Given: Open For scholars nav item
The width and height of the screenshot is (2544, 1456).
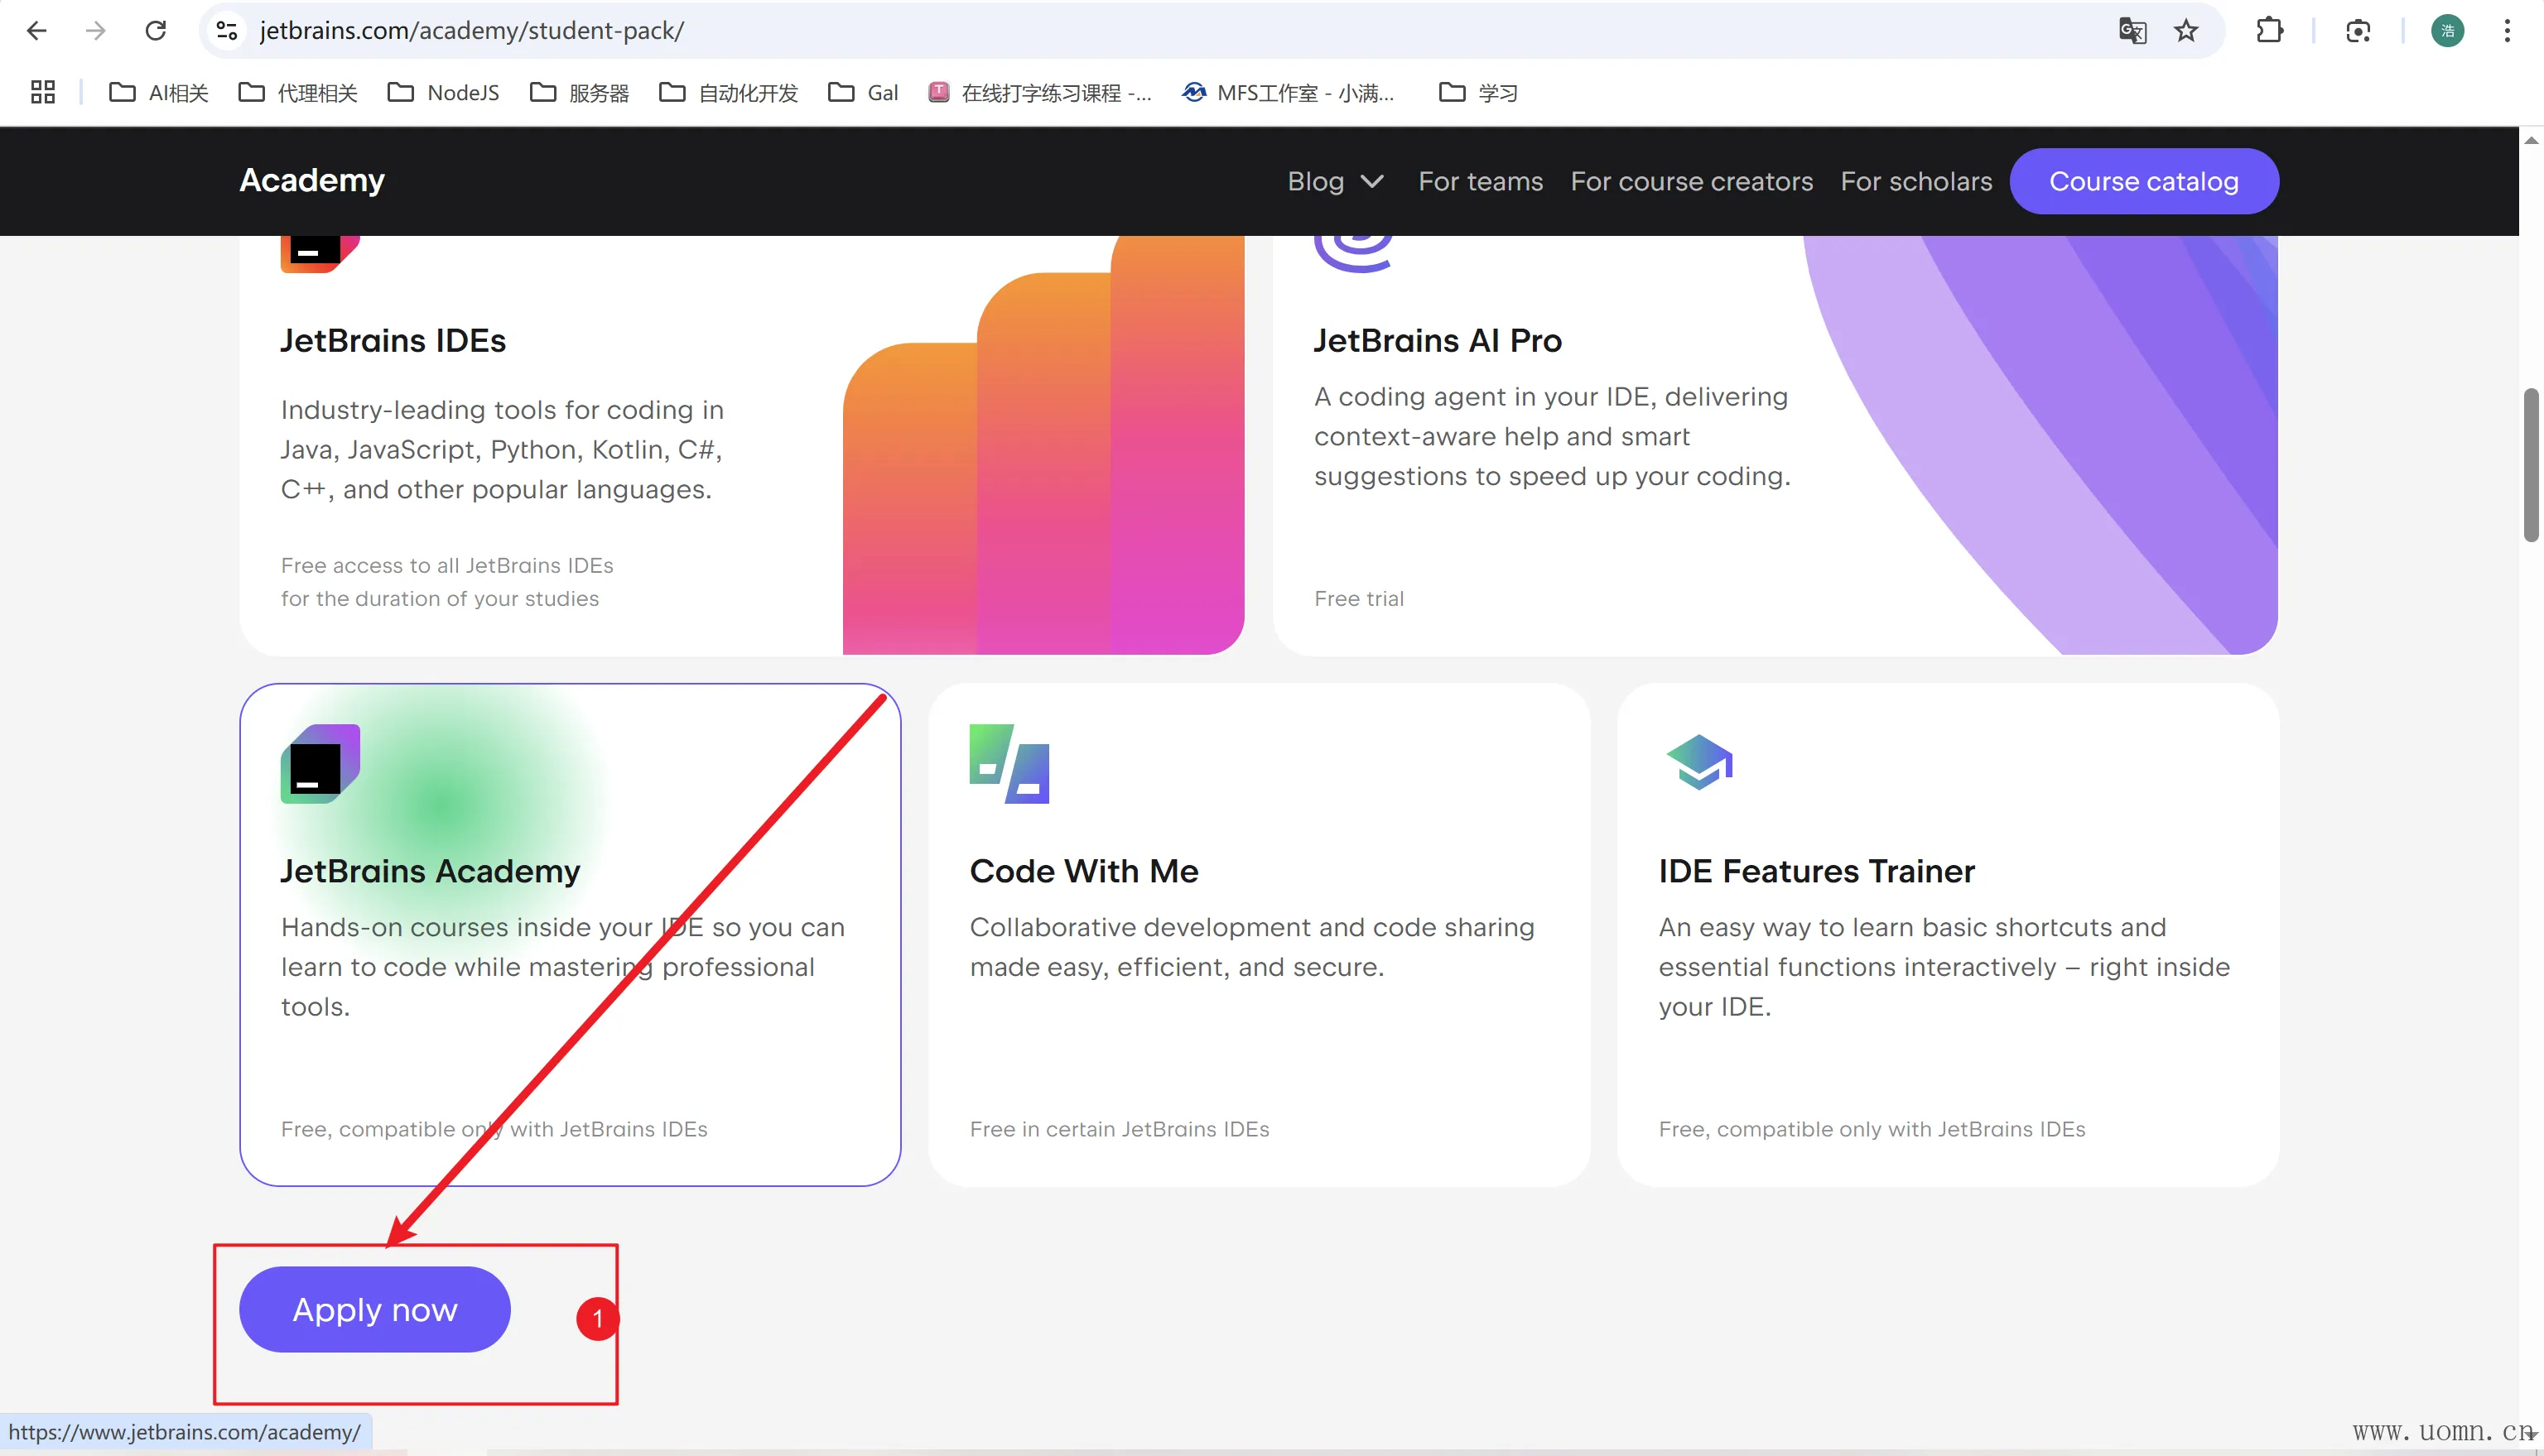Looking at the screenshot, I should coord(1915,182).
